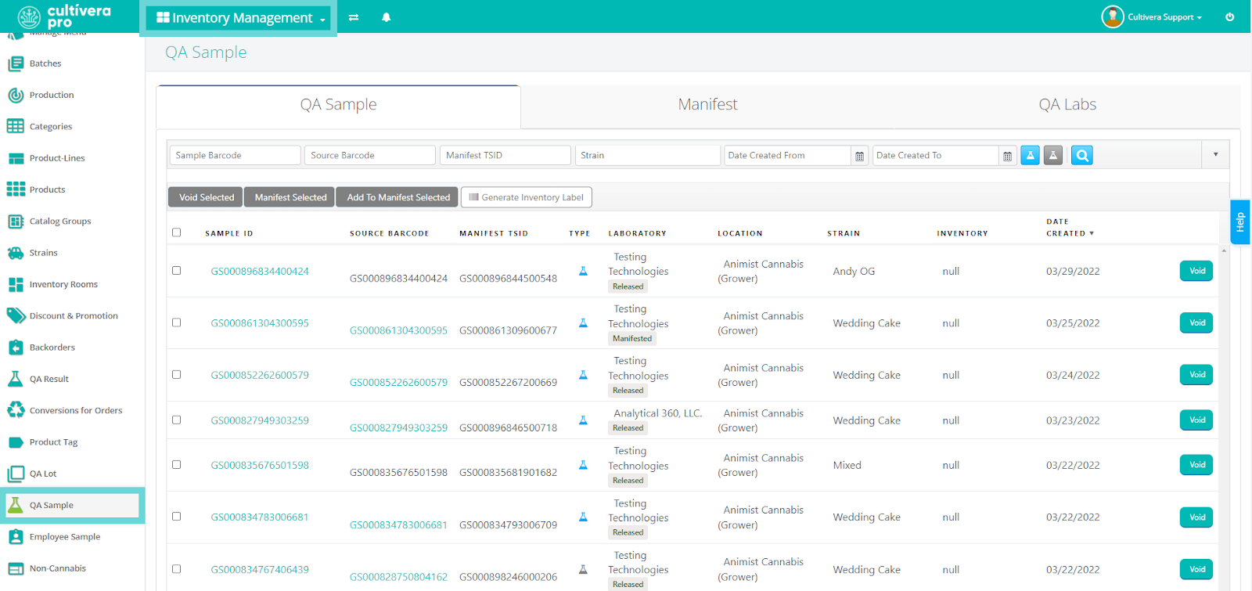Click the gray flask filter icon
This screenshot has width=1252, height=591.
1053,156
